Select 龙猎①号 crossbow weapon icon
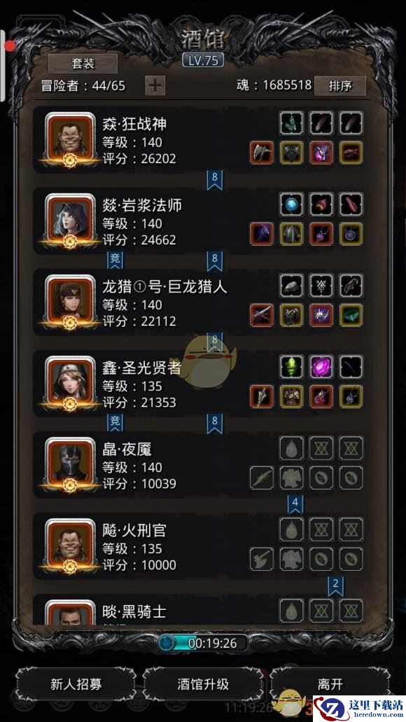This screenshot has width=406, height=722. [x=262, y=315]
